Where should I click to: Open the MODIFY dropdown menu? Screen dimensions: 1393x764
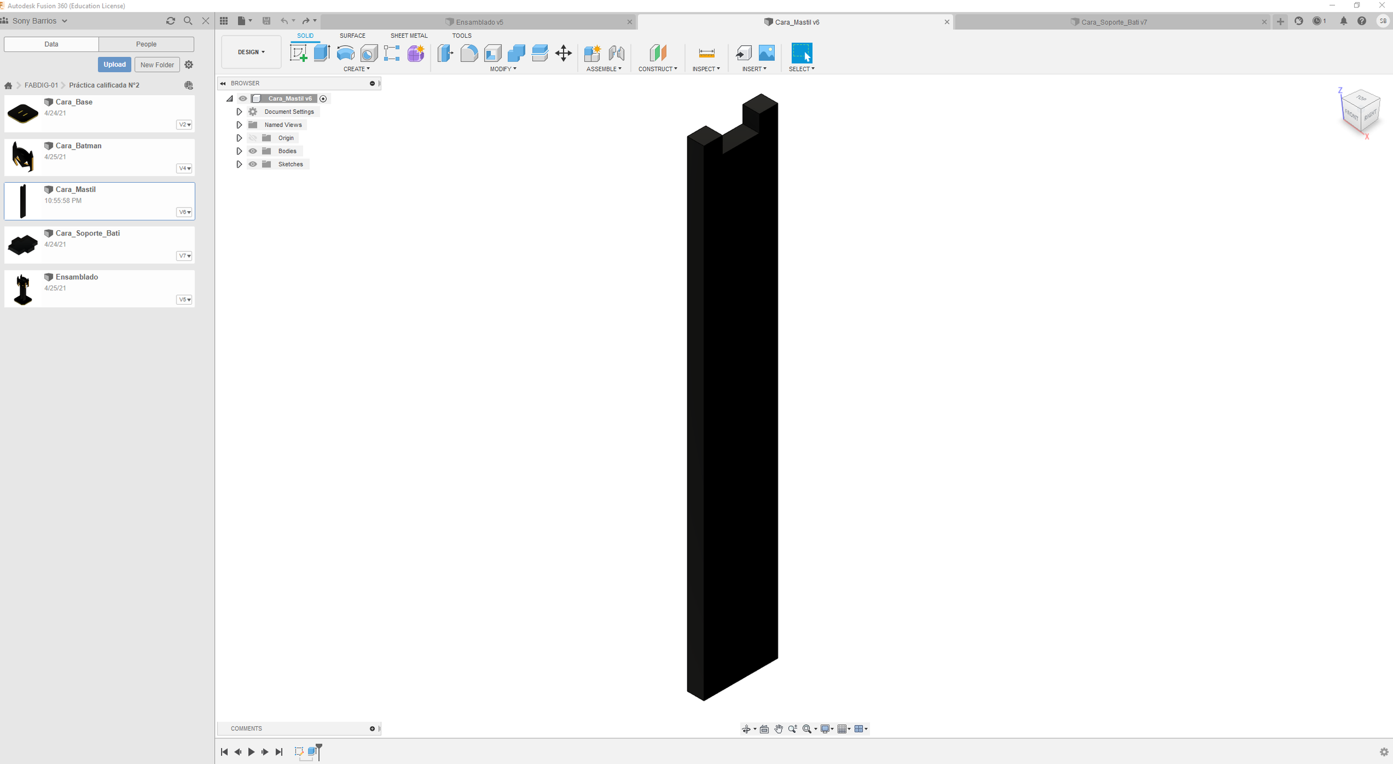pos(503,69)
